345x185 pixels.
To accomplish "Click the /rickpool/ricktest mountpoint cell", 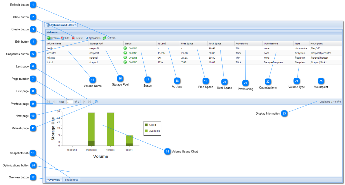I will point(319,58).
